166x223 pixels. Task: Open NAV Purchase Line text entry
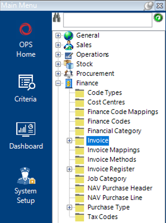(x=115, y=198)
